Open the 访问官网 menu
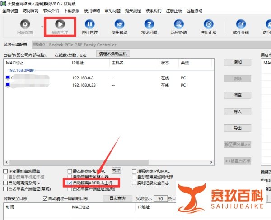This screenshot has height=220, width=271. (x=31, y=11)
